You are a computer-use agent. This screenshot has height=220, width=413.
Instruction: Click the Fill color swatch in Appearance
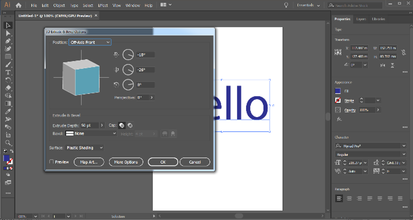338,91
